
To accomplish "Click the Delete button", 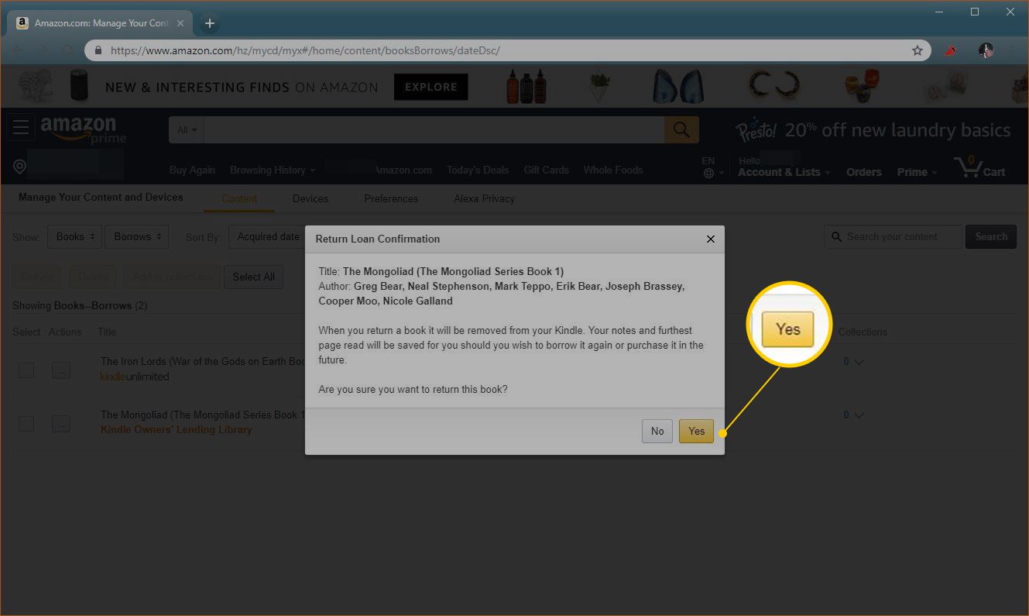I will click(x=93, y=277).
